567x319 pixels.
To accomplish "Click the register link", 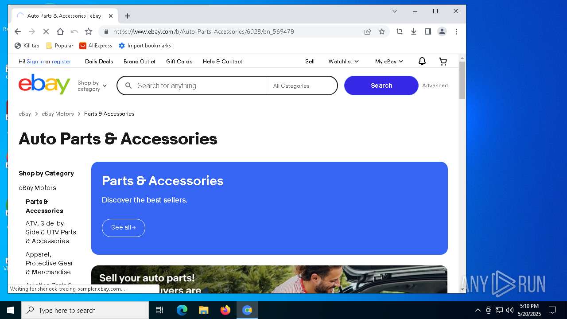I will (x=61, y=62).
